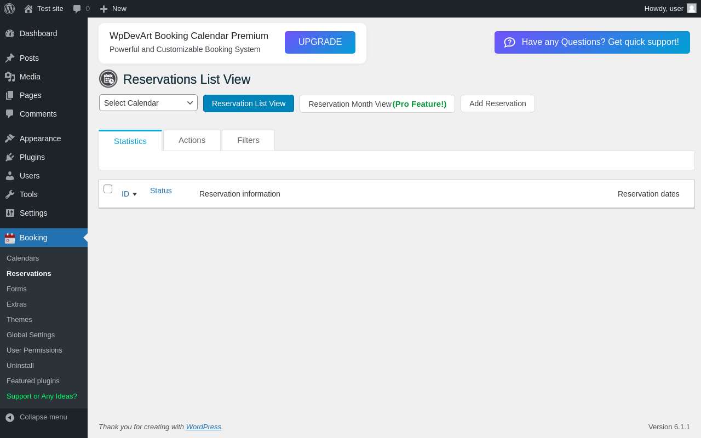Open the Test site home icon

tap(28, 9)
